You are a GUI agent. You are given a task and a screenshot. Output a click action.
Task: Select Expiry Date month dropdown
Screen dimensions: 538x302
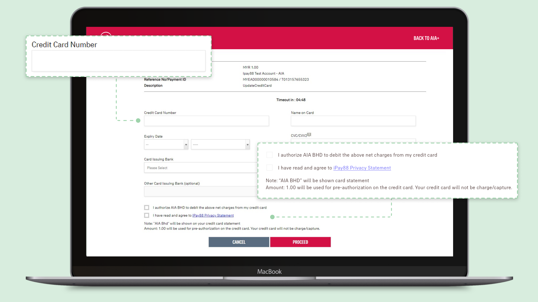166,144
